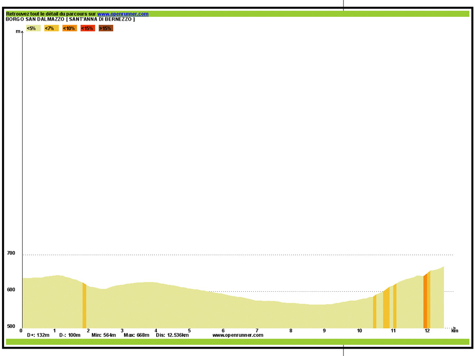Screen dimensions: 475x356
Task: Click the <7% gradient legend swatch
Action: point(52,28)
